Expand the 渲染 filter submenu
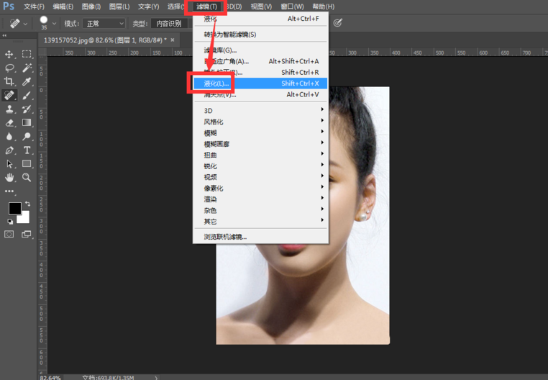This screenshot has width=548, height=380. point(260,199)
